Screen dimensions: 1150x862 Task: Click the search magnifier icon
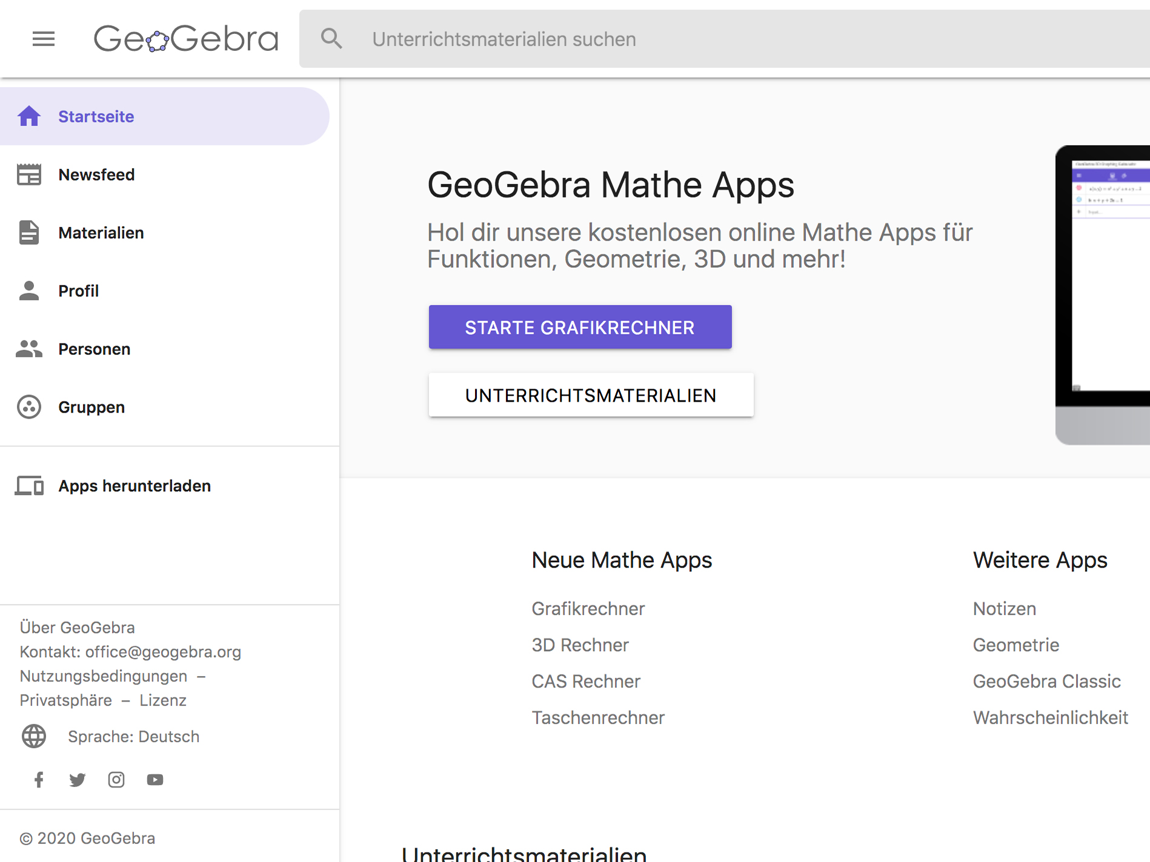[331, 39]
